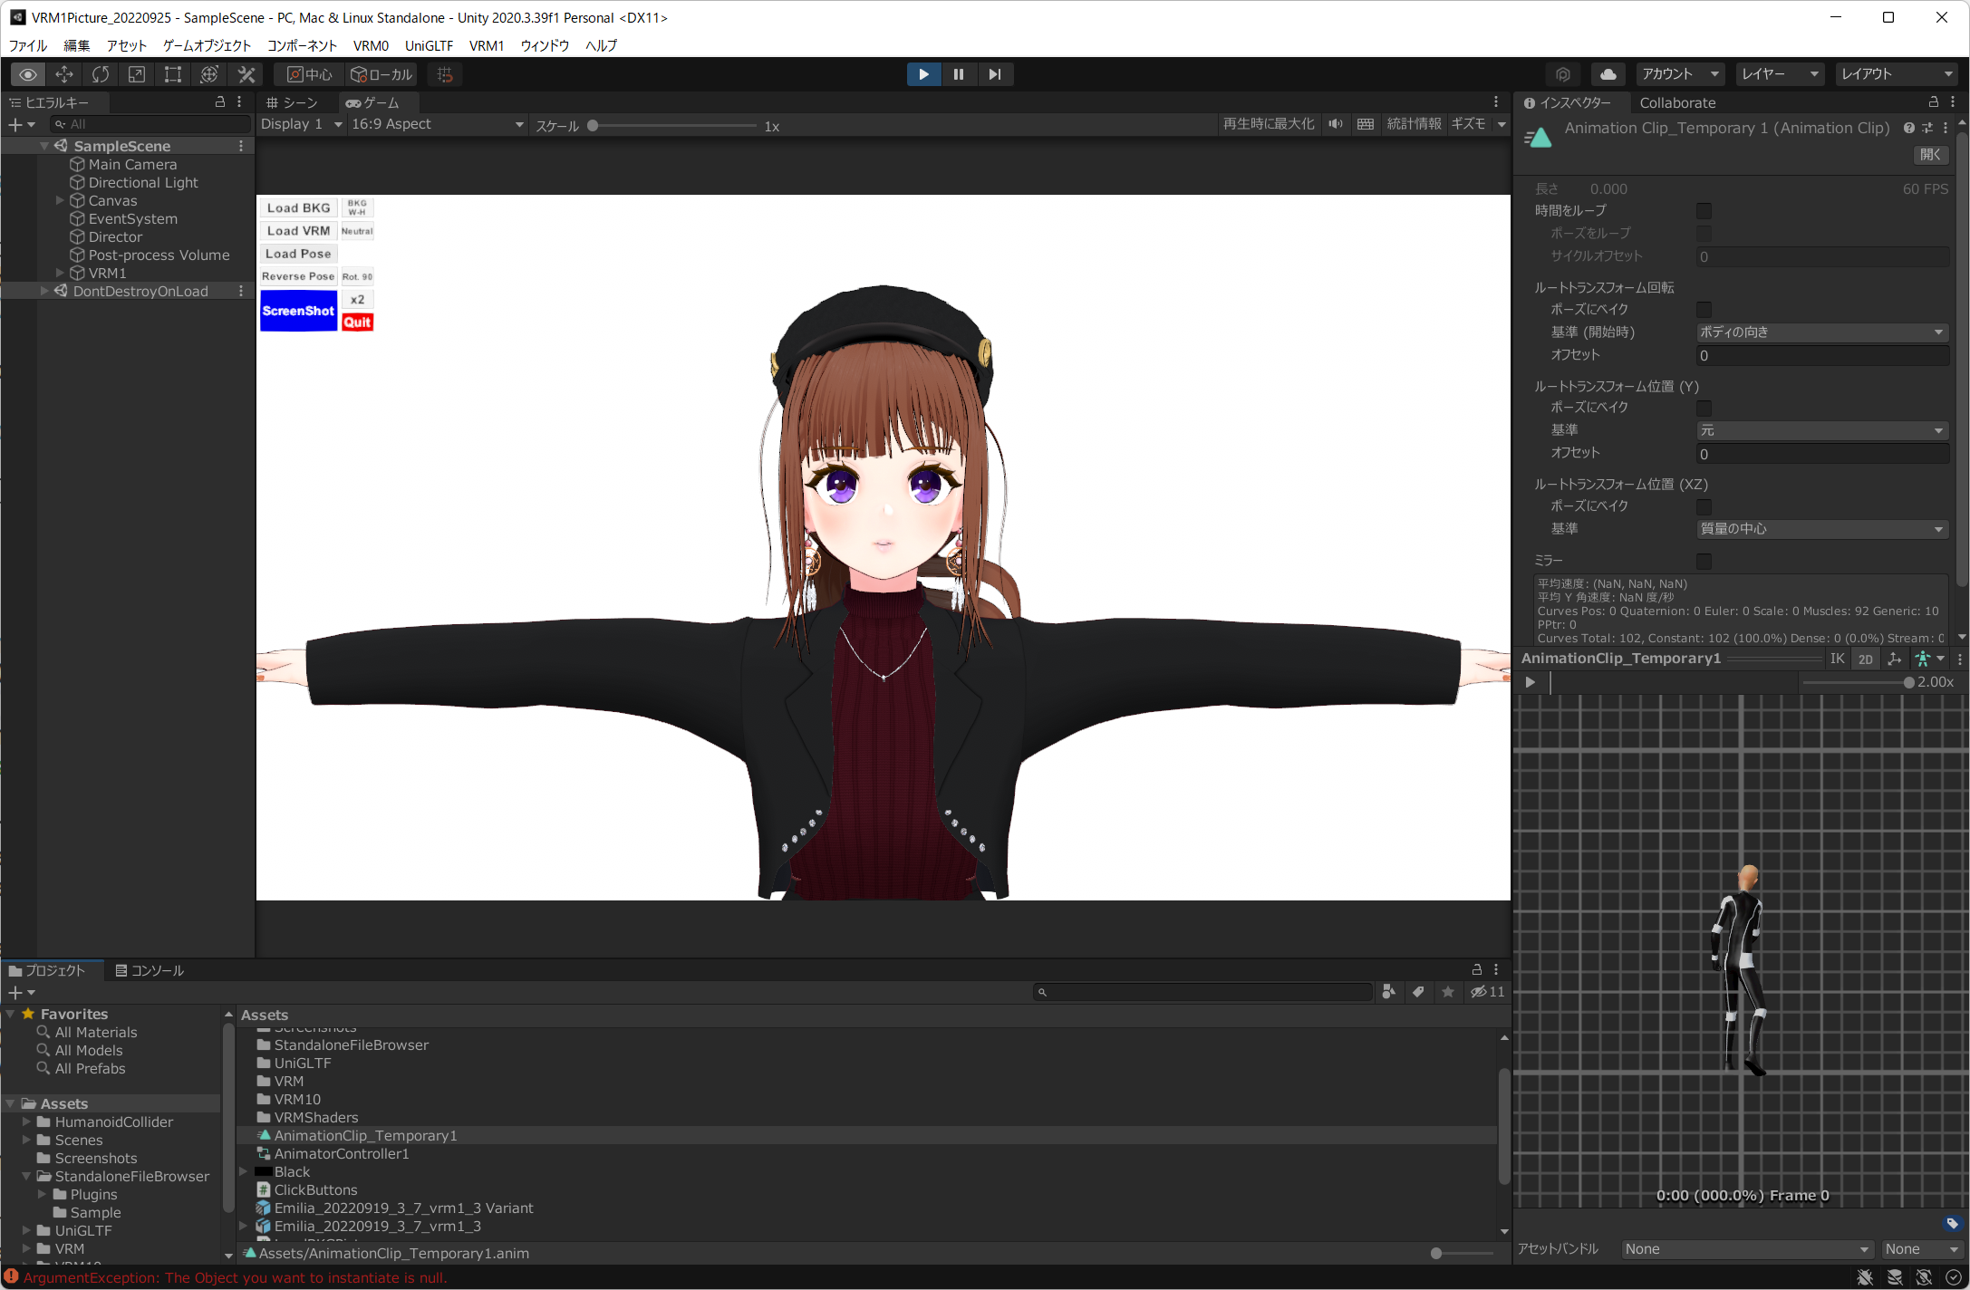
Task: Toggle 時間をループ checkbox
Action: click(1704, 211)
